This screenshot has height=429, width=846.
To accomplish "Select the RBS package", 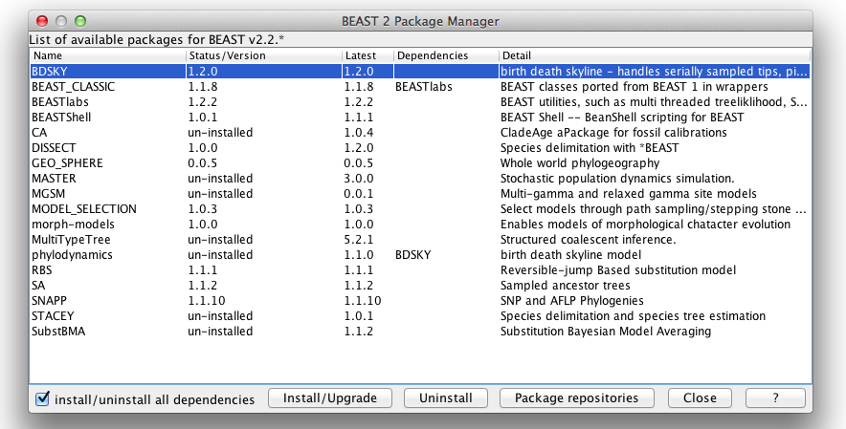I will point(41,270).
